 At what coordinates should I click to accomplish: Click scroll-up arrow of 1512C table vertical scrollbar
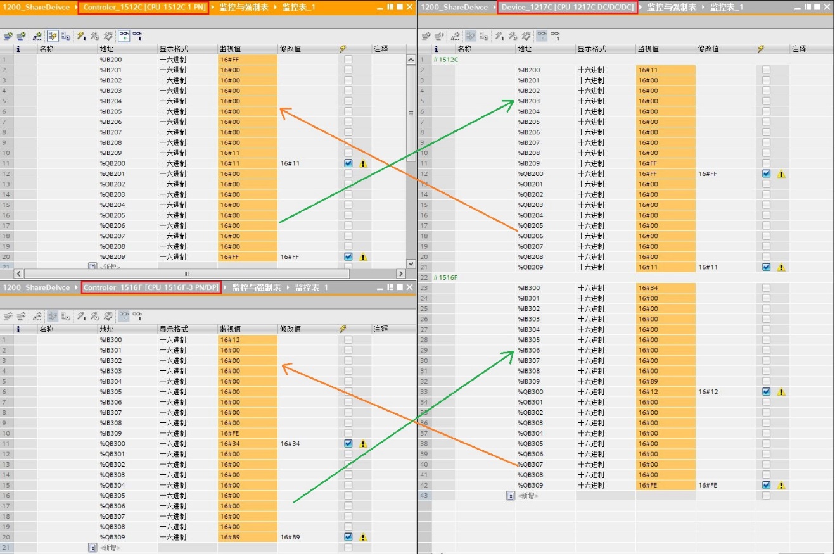pyautogui.click(x=410, y=60)
